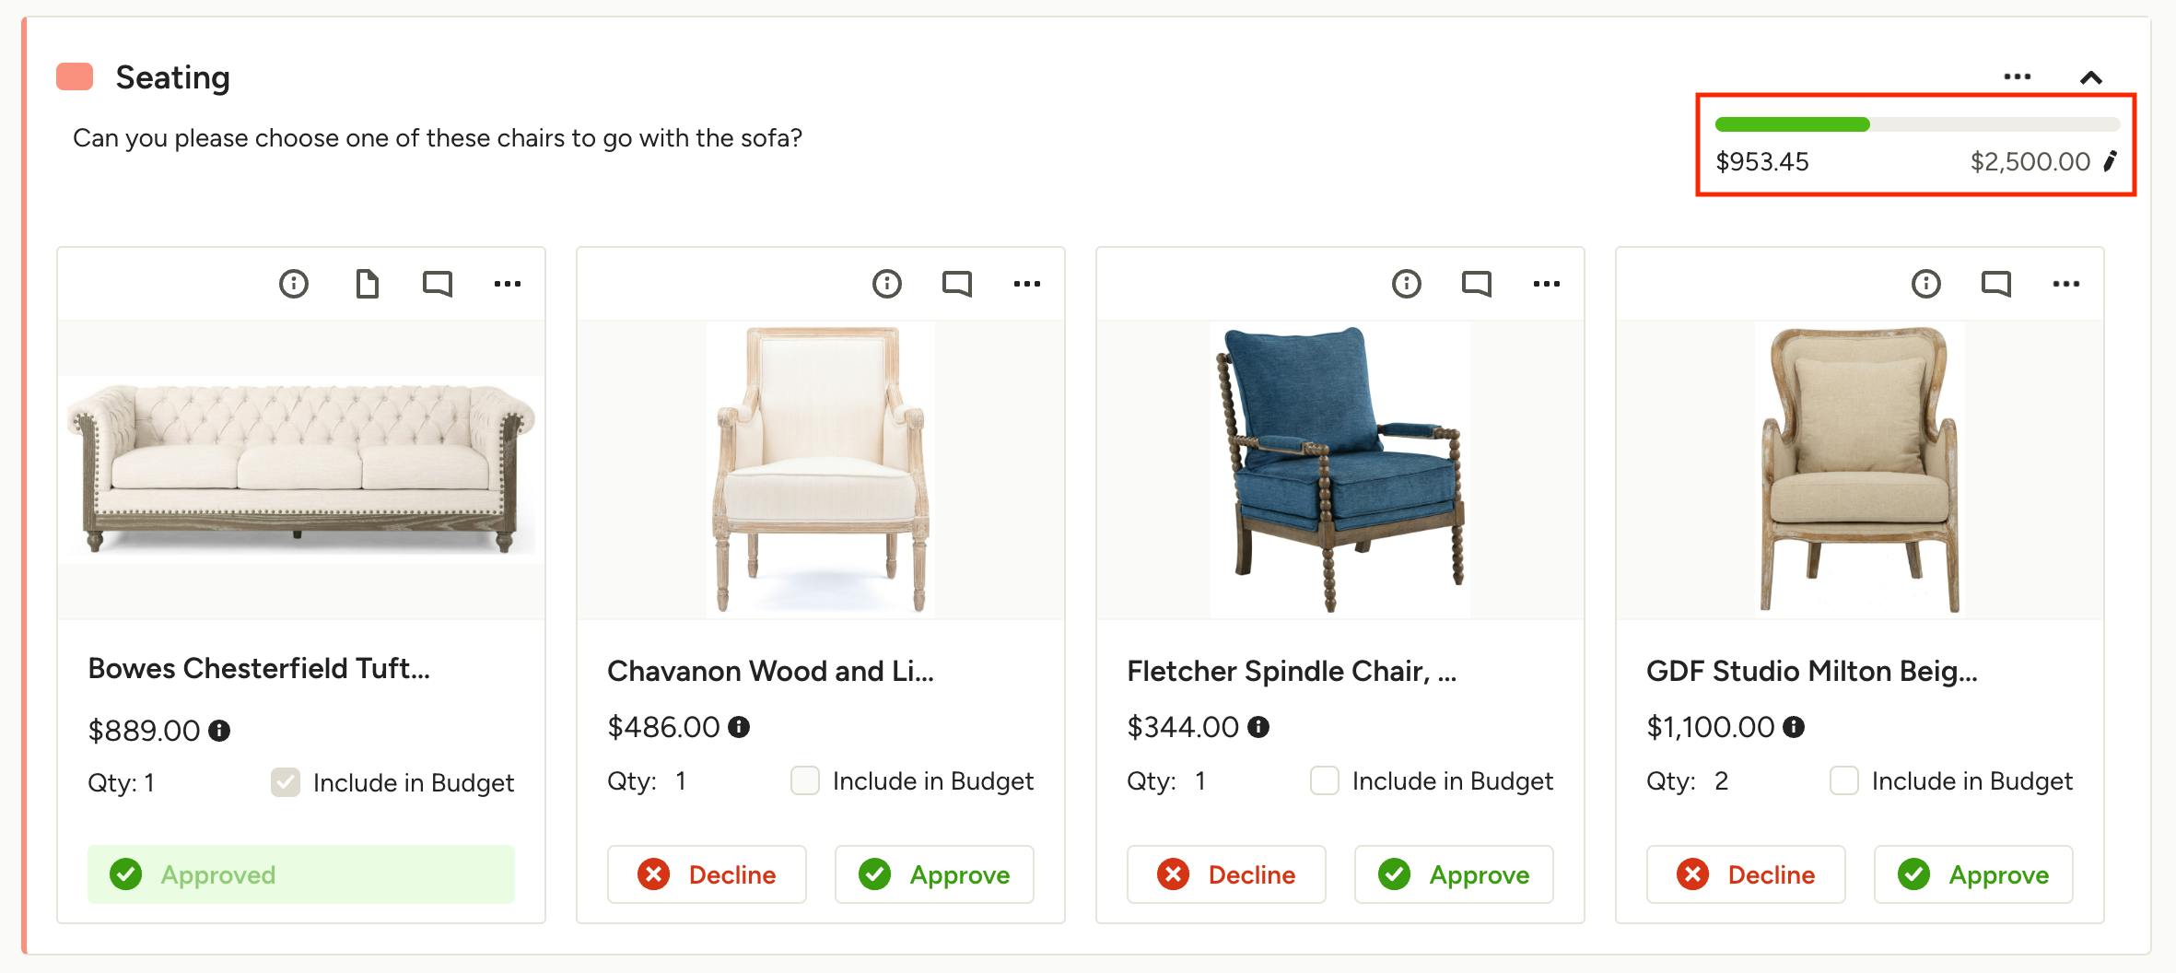This screenshot has height=973, width=2176.
Task: Approve the Fletcher Spindle Chair
Action: [x=1454, y=874]
